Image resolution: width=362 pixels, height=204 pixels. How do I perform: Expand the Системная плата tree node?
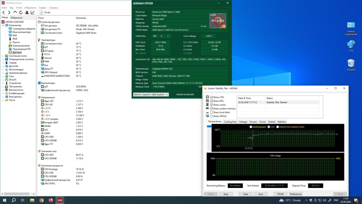pos(3,56)
